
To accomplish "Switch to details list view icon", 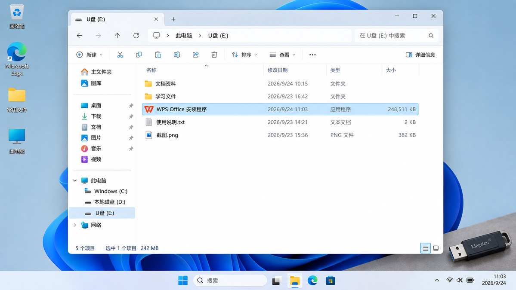I will click(426, 248).
